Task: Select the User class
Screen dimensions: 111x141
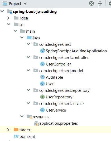Action: 50,84
